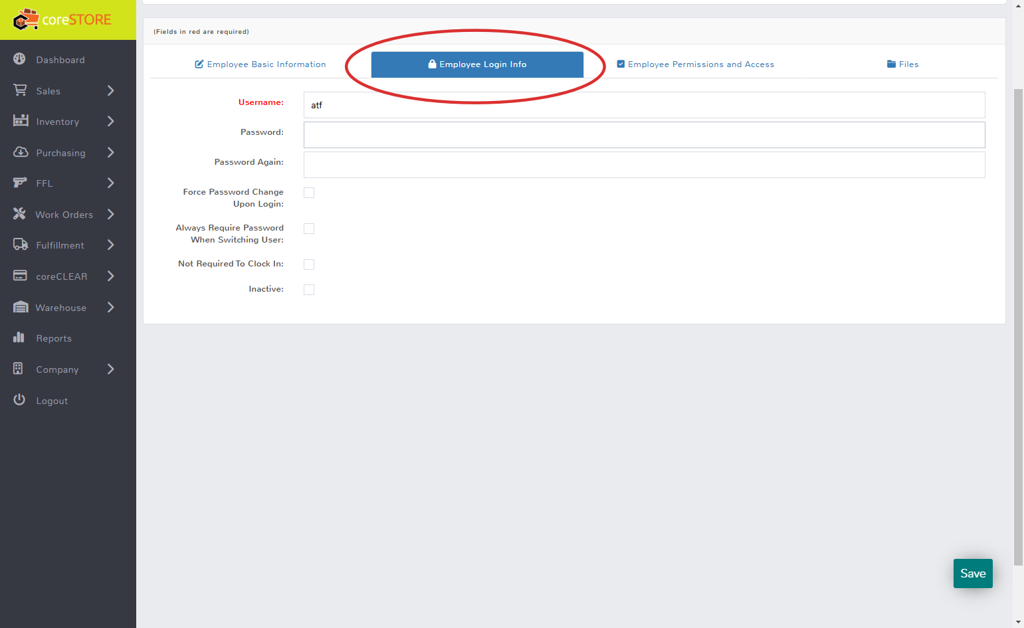The width and height of the screenshot is (1024, 628).
Task: Switch to Employee Basic Information tab
Action: coord(260,64)
